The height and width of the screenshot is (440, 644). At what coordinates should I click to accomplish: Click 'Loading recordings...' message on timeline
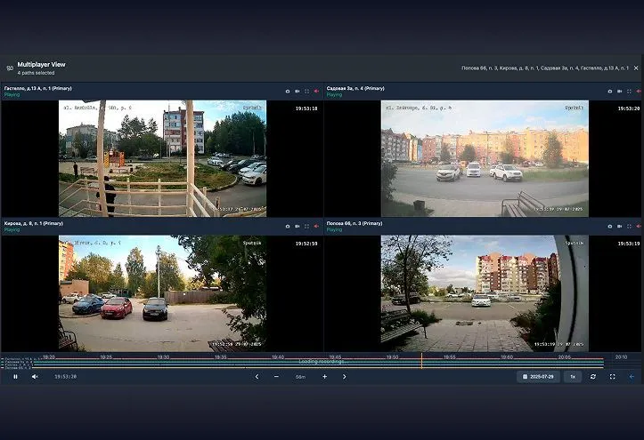322,362
